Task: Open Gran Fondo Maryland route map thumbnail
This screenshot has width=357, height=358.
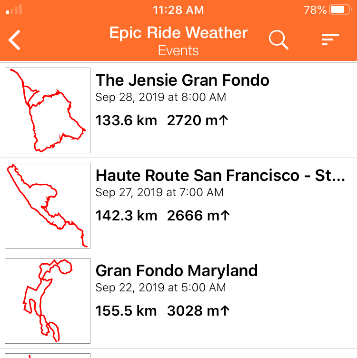Action: click(x=48, y=301)
